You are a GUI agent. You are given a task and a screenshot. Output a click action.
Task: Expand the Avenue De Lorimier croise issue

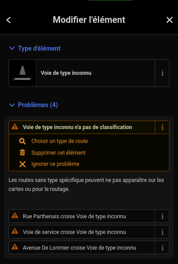82,247
